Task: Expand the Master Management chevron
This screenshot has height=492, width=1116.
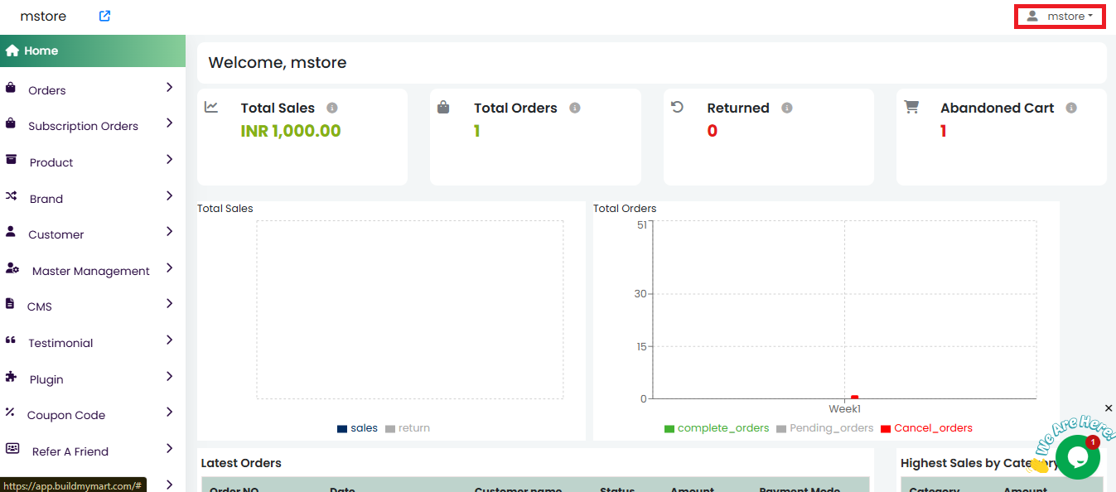Action: pyautogui.click(x=169, y=268)
